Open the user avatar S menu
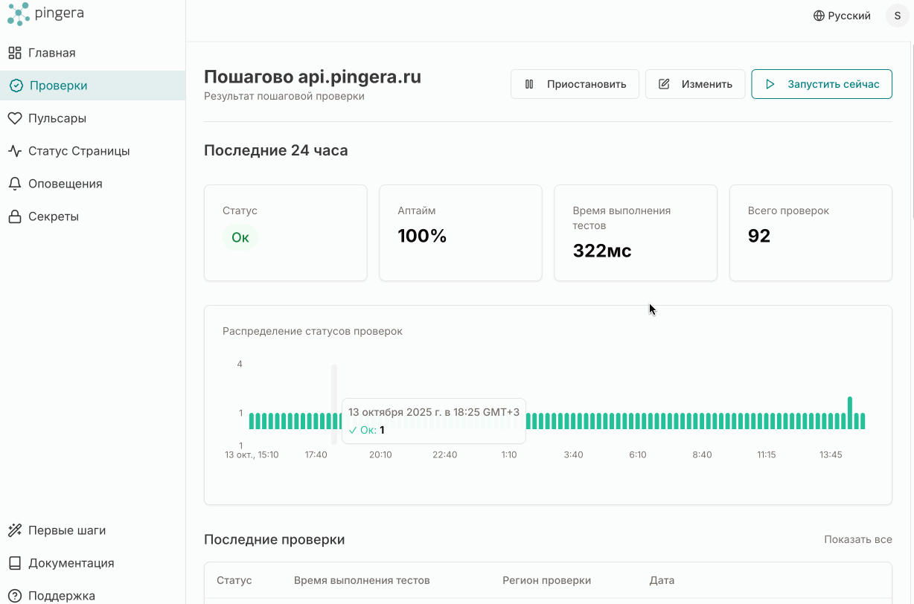This screenshot has height=604, width=914. click(897, 15)
